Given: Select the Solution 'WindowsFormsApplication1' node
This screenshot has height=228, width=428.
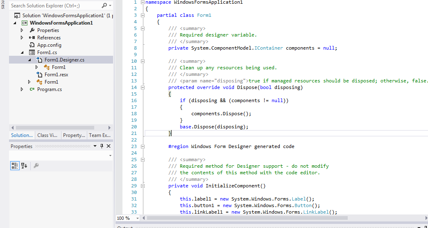Looking at the screenshot, I should tap(63, 16).
